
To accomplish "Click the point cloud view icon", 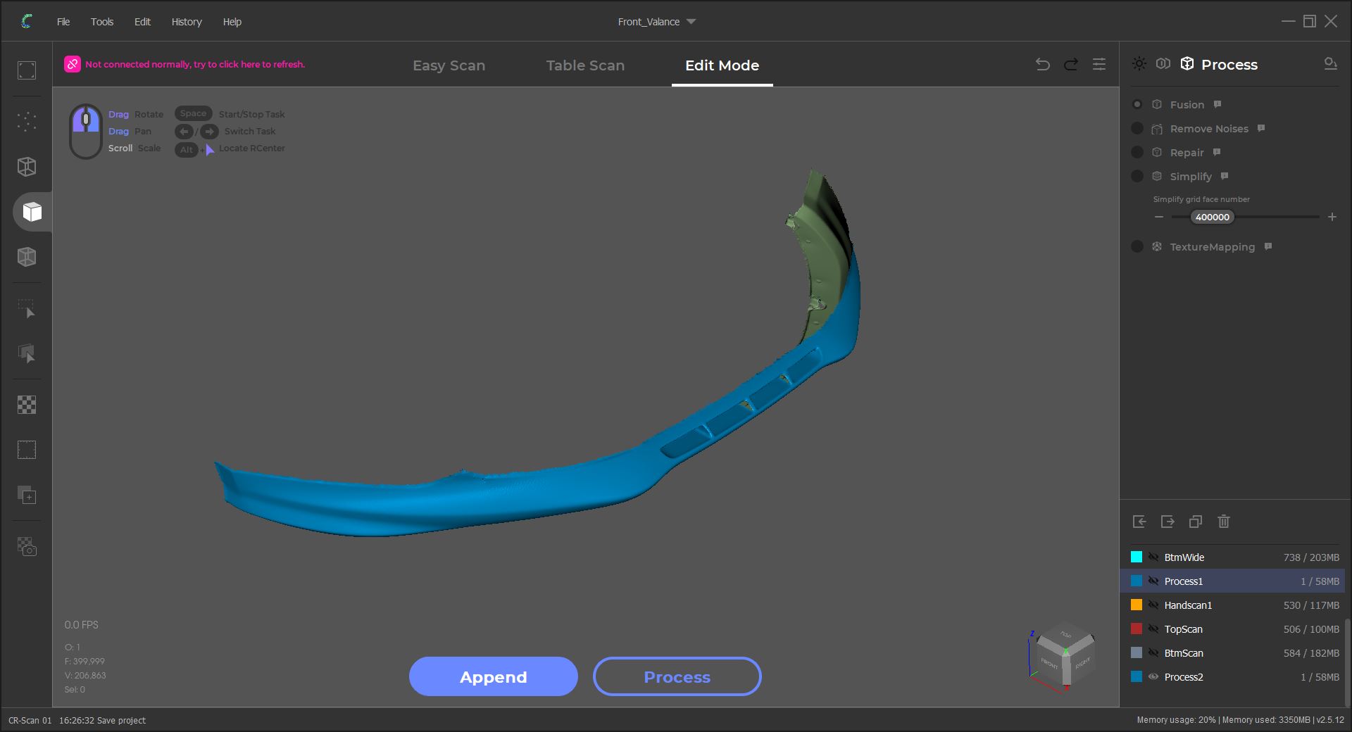I will [x=27, y=122].
